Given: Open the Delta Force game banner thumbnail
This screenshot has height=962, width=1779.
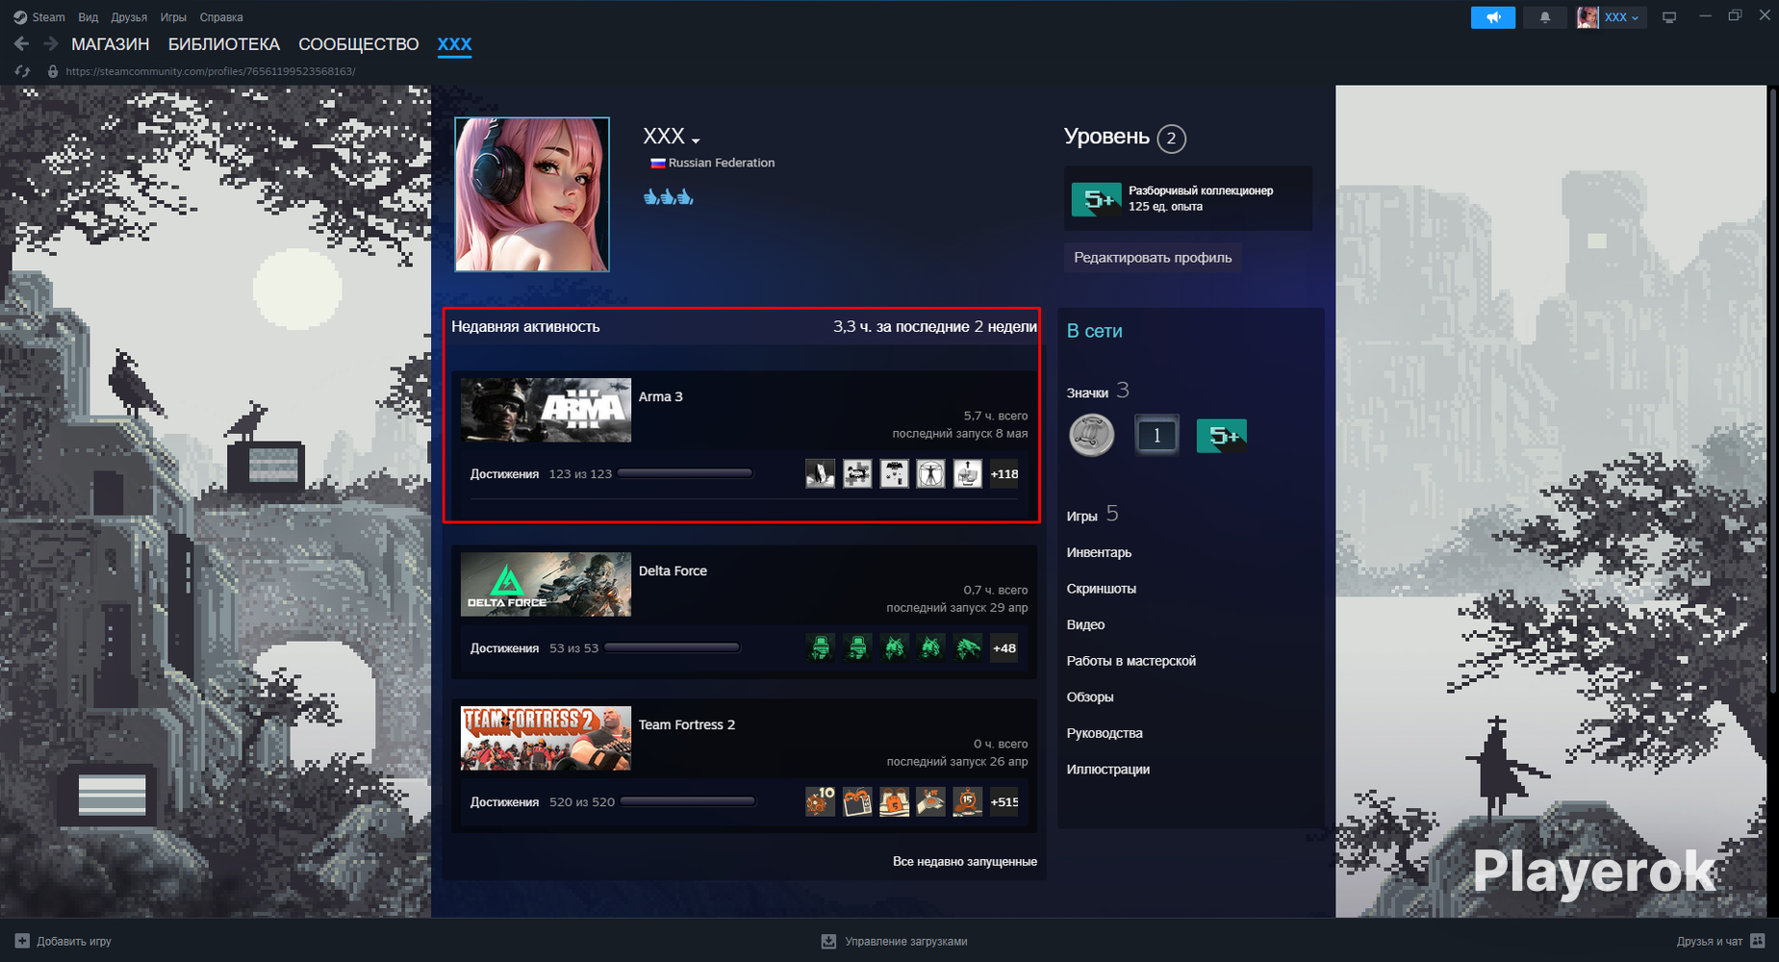Looking at the screenshot, I should click(x=546, y=584).
